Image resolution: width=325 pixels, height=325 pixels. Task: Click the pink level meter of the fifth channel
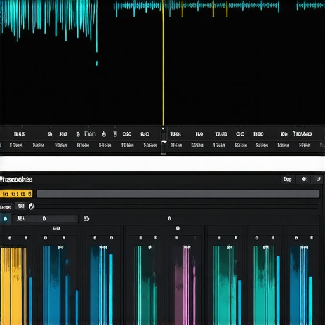[x=185, y=286]
